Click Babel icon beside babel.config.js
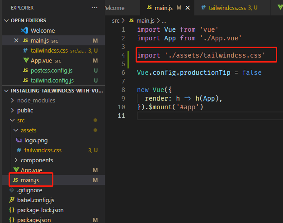 (x=12, y=200)
